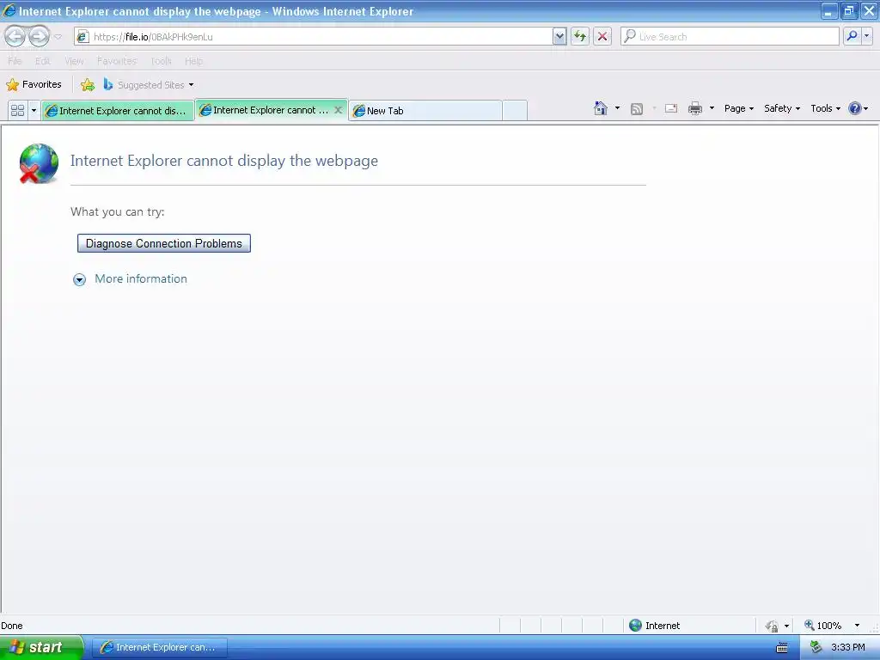Show Quick Tabs thumbnail grid
This screenshot has height=660, width=880.
(x=17, y=110)
